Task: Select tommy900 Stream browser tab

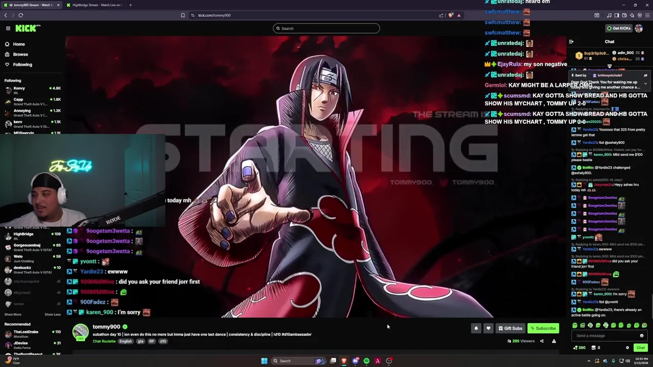Action: tap(32, 5)
